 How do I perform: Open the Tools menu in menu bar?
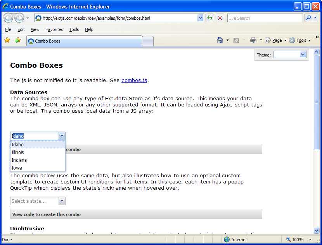coord(74,29)
